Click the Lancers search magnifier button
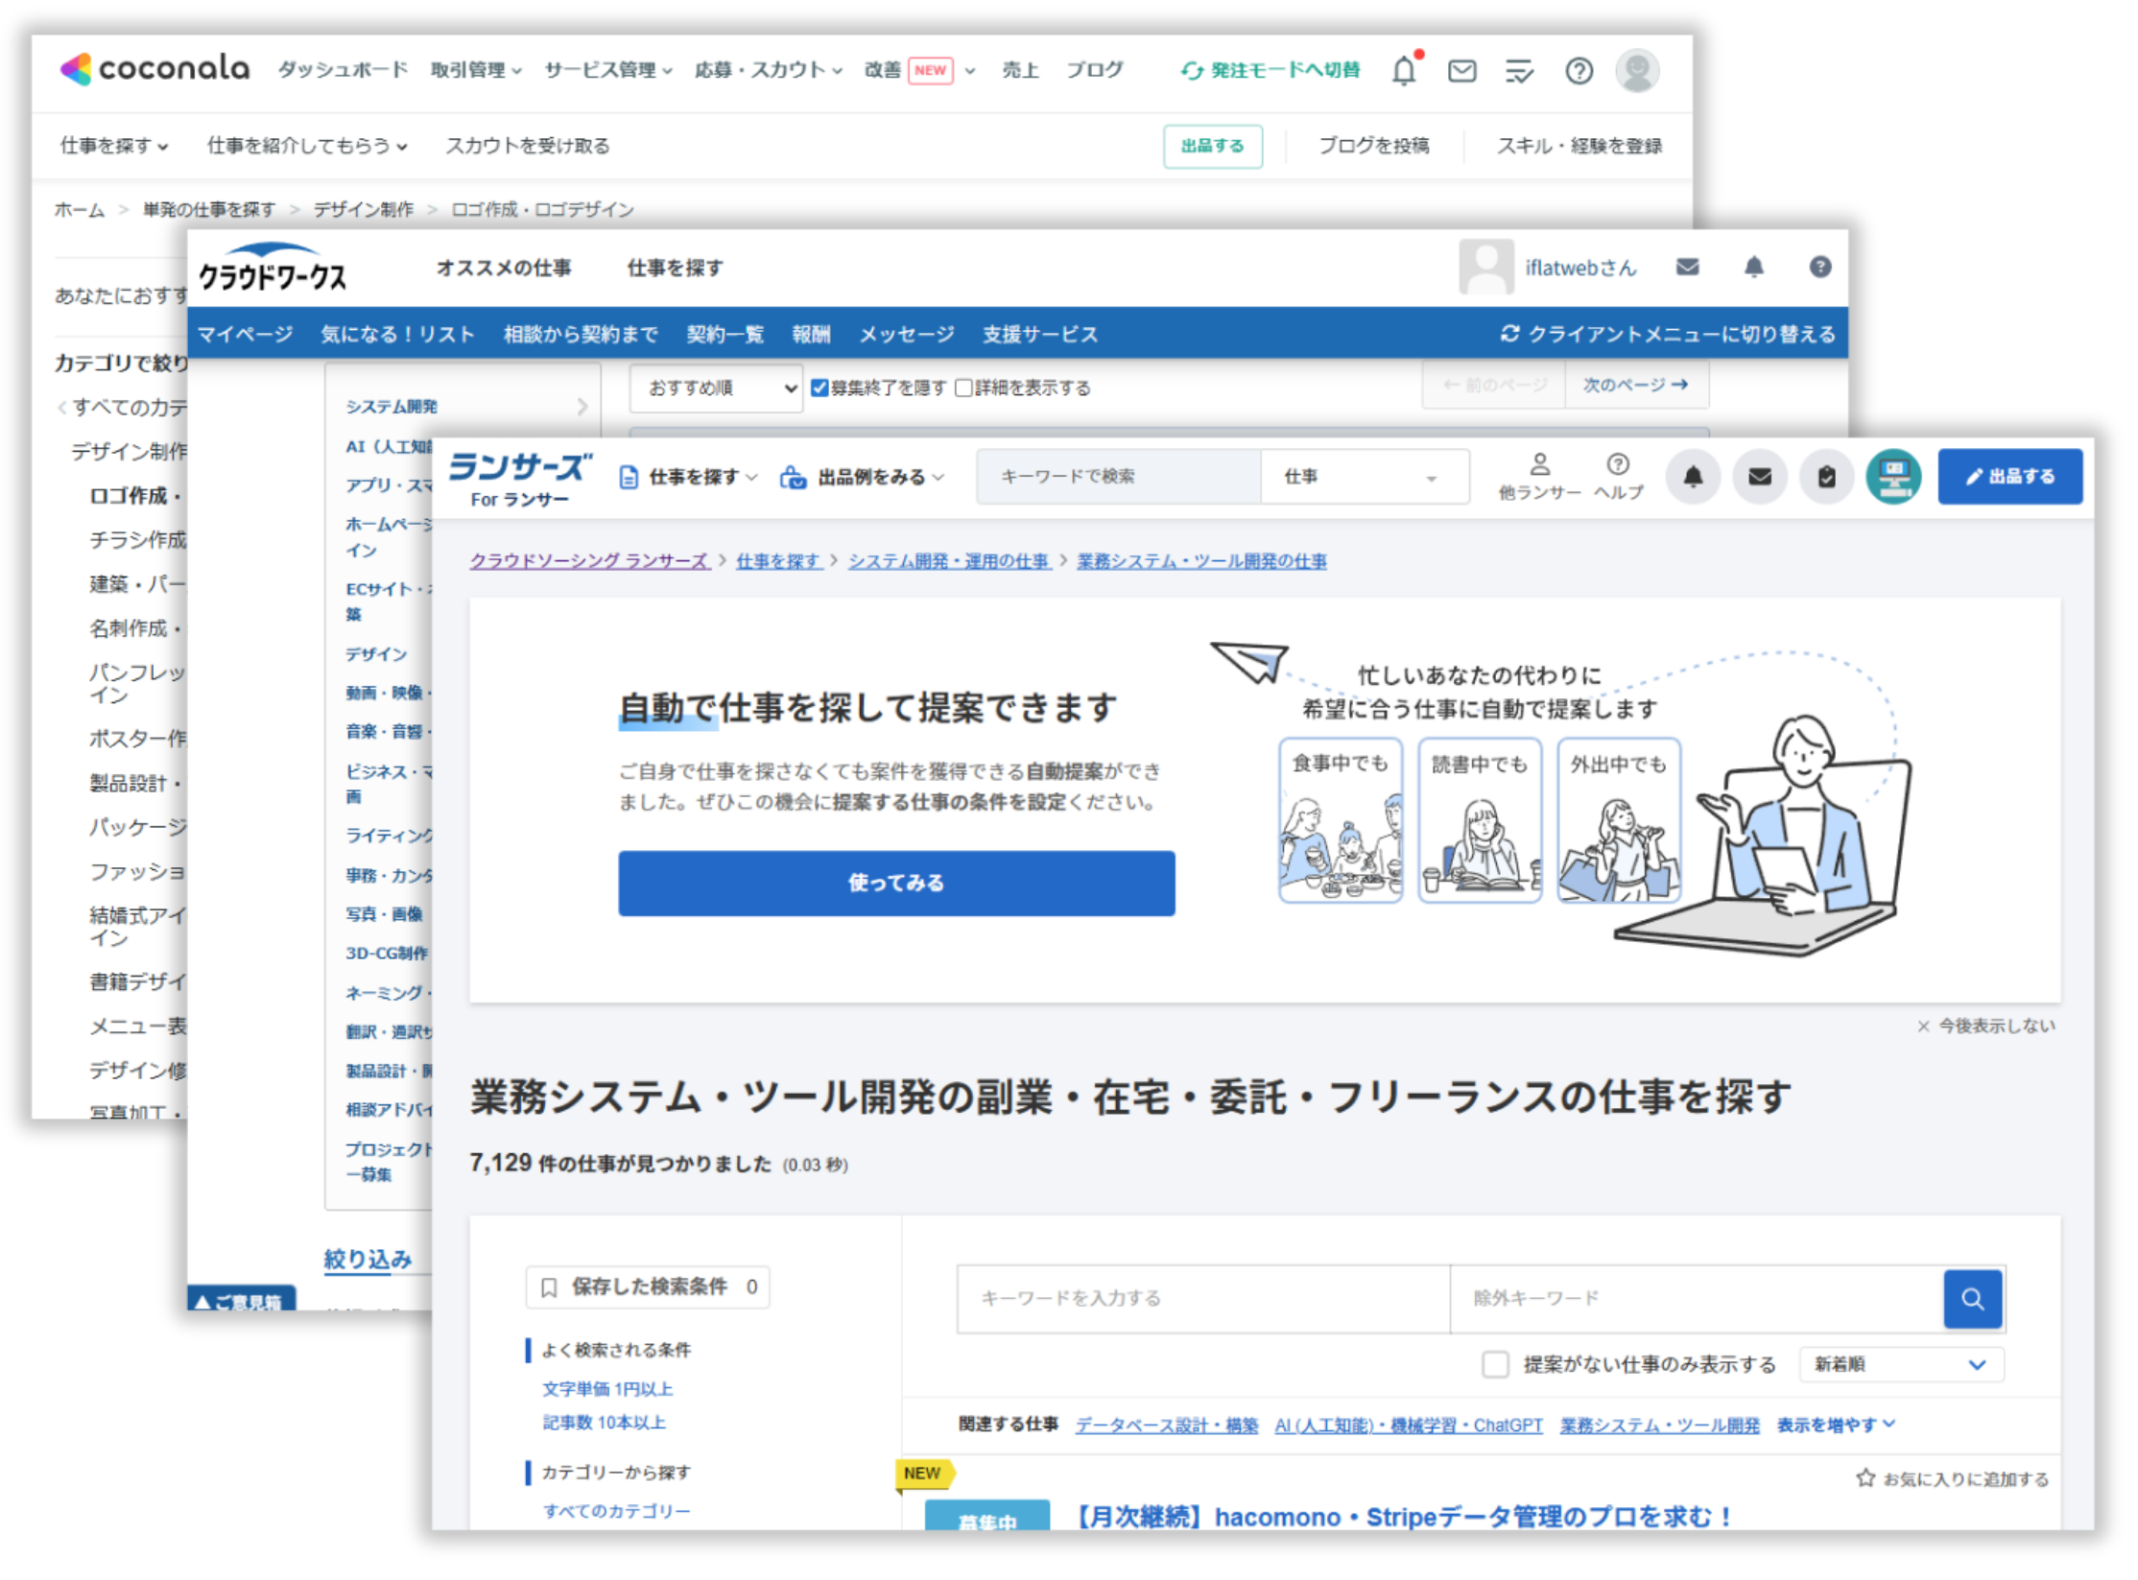This screenshot has width=2138, height=1580. point(1972,1298)
